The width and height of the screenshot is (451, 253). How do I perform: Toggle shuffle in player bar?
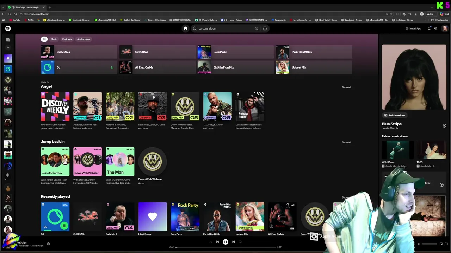[211, 242]
